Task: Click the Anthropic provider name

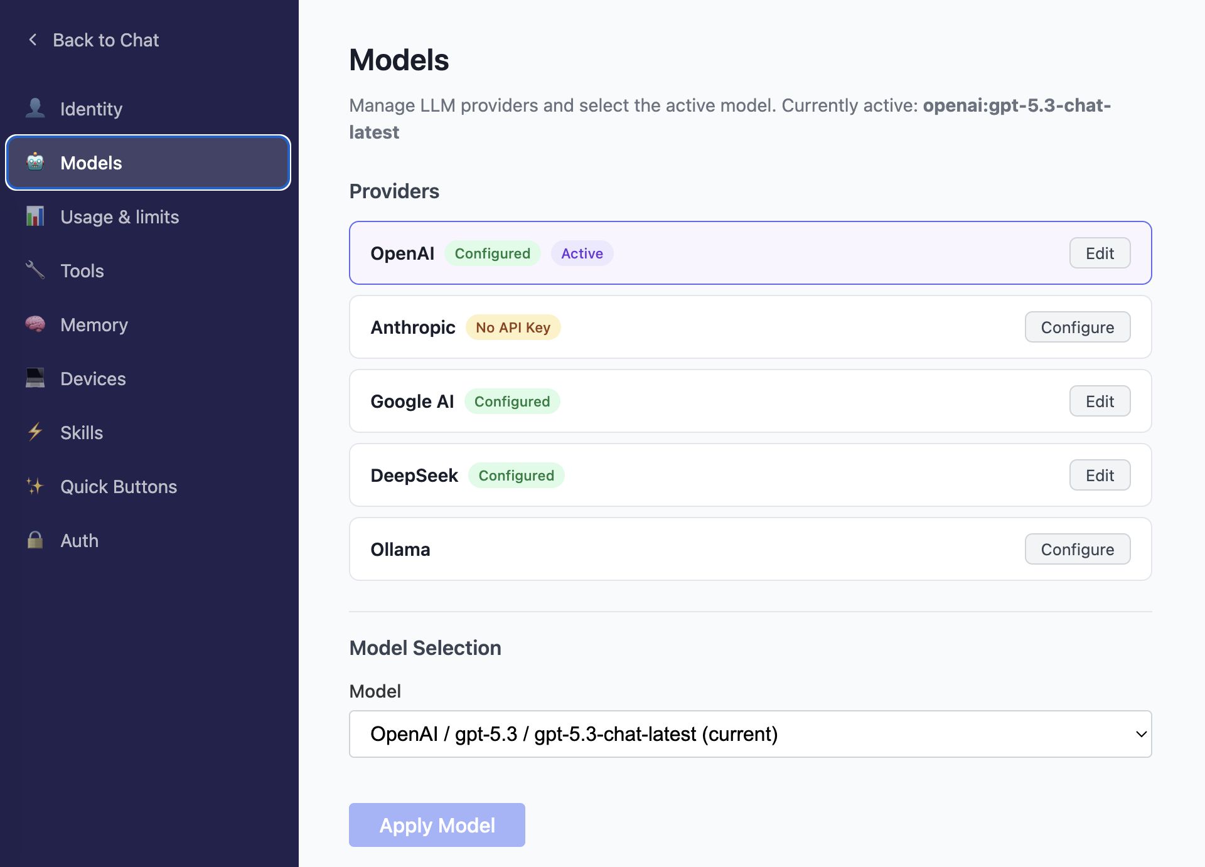Action: 413,327
